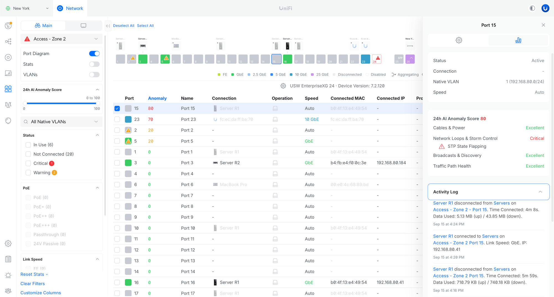Click the 24h AI Anomaly Score slider

(x=61, y=103)
